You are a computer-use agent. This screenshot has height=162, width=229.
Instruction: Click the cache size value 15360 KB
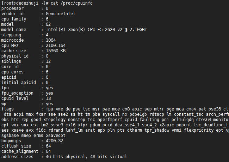pyautogui.click(x=55, y=50)
